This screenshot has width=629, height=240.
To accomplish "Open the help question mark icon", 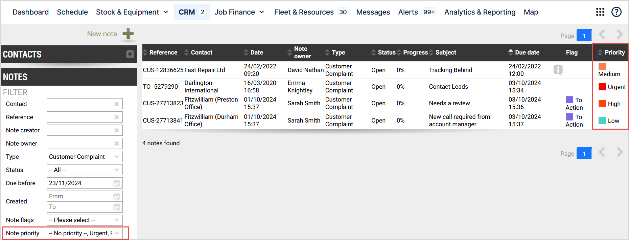I will tap(616, 12).
